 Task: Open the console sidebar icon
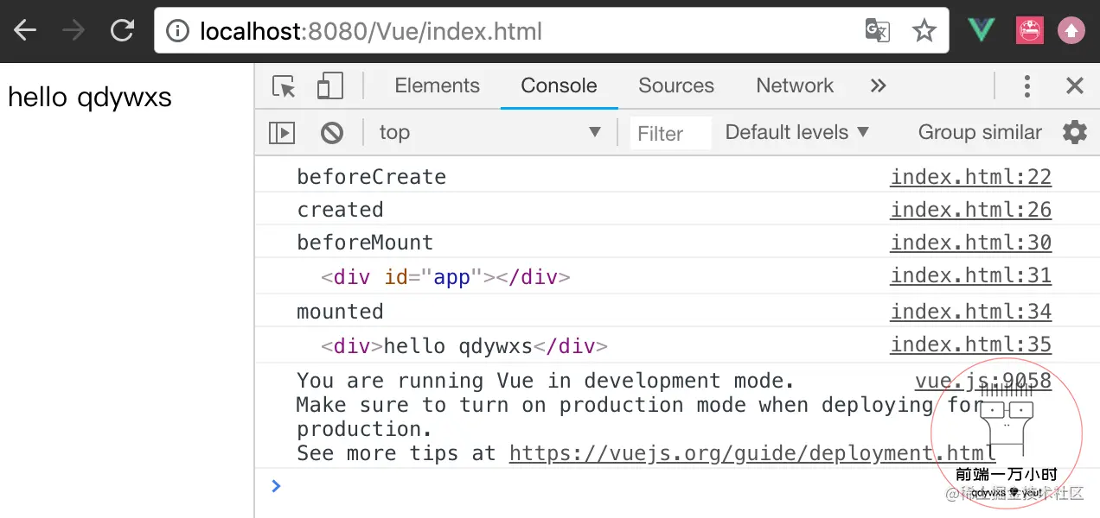281,131
